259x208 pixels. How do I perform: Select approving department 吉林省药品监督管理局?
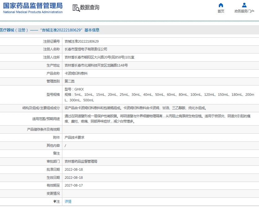coord(81,161)
